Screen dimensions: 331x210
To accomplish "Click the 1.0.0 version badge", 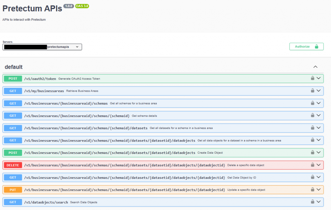I will [69, 6].
